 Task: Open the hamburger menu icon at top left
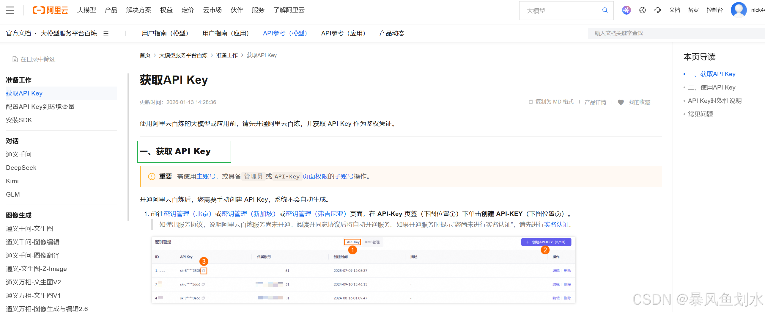click(x=10, y=10)
